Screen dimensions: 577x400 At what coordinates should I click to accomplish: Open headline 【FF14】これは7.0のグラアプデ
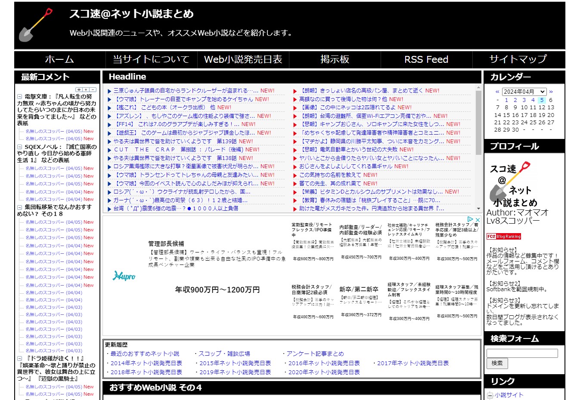pyautogui.click(x=177, y=124)
